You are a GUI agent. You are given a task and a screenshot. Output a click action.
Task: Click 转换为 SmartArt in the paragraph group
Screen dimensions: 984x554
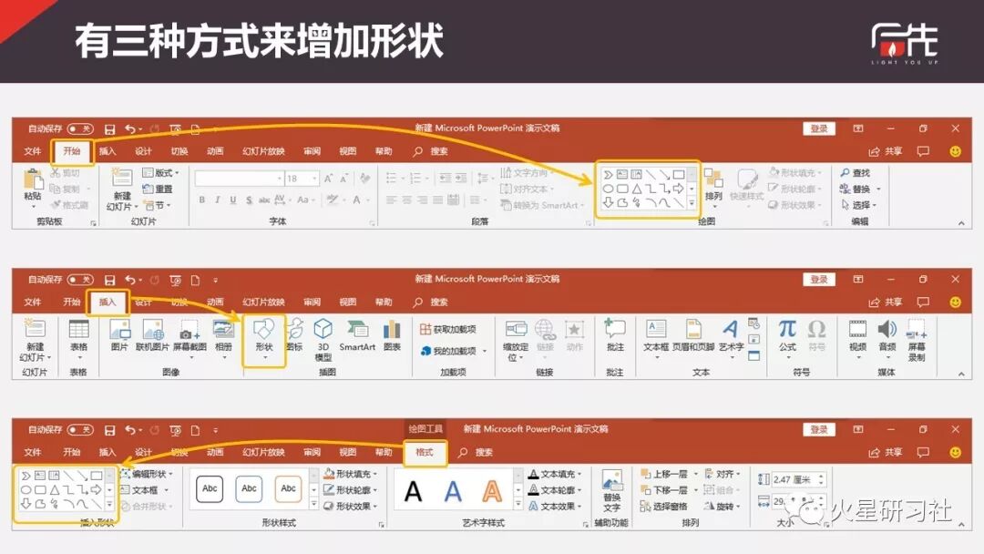click(x=543, y=205)
